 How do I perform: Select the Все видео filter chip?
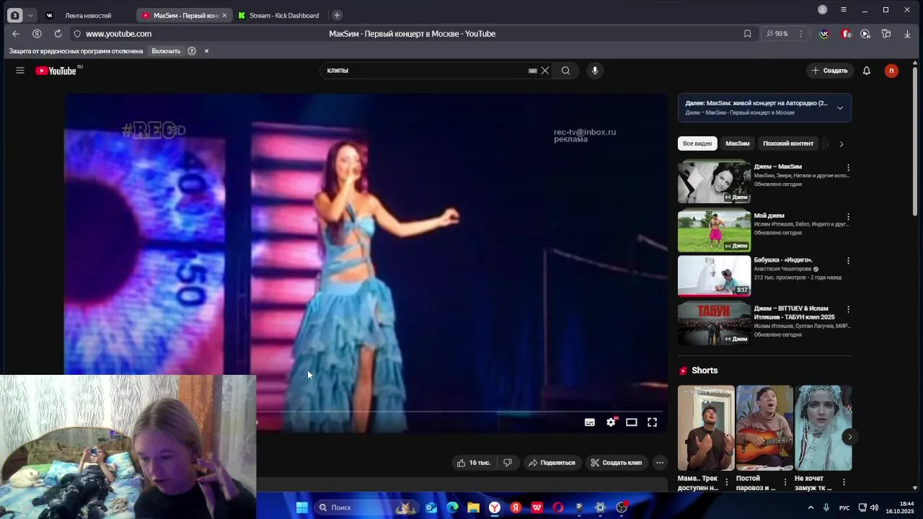pyautogui.click(x=697, y=143)
